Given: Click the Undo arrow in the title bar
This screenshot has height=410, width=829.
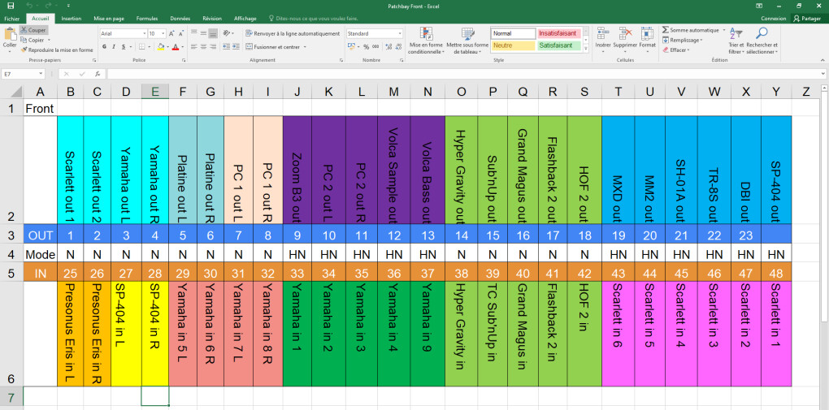Looking at the screenshot, I should (29, 6).
